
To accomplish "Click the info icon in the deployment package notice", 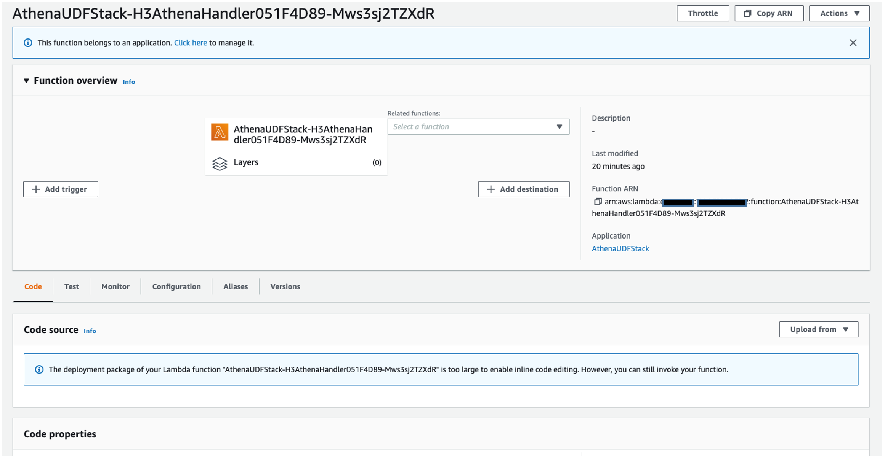I will pyautogui.click(x=39, y=369).
